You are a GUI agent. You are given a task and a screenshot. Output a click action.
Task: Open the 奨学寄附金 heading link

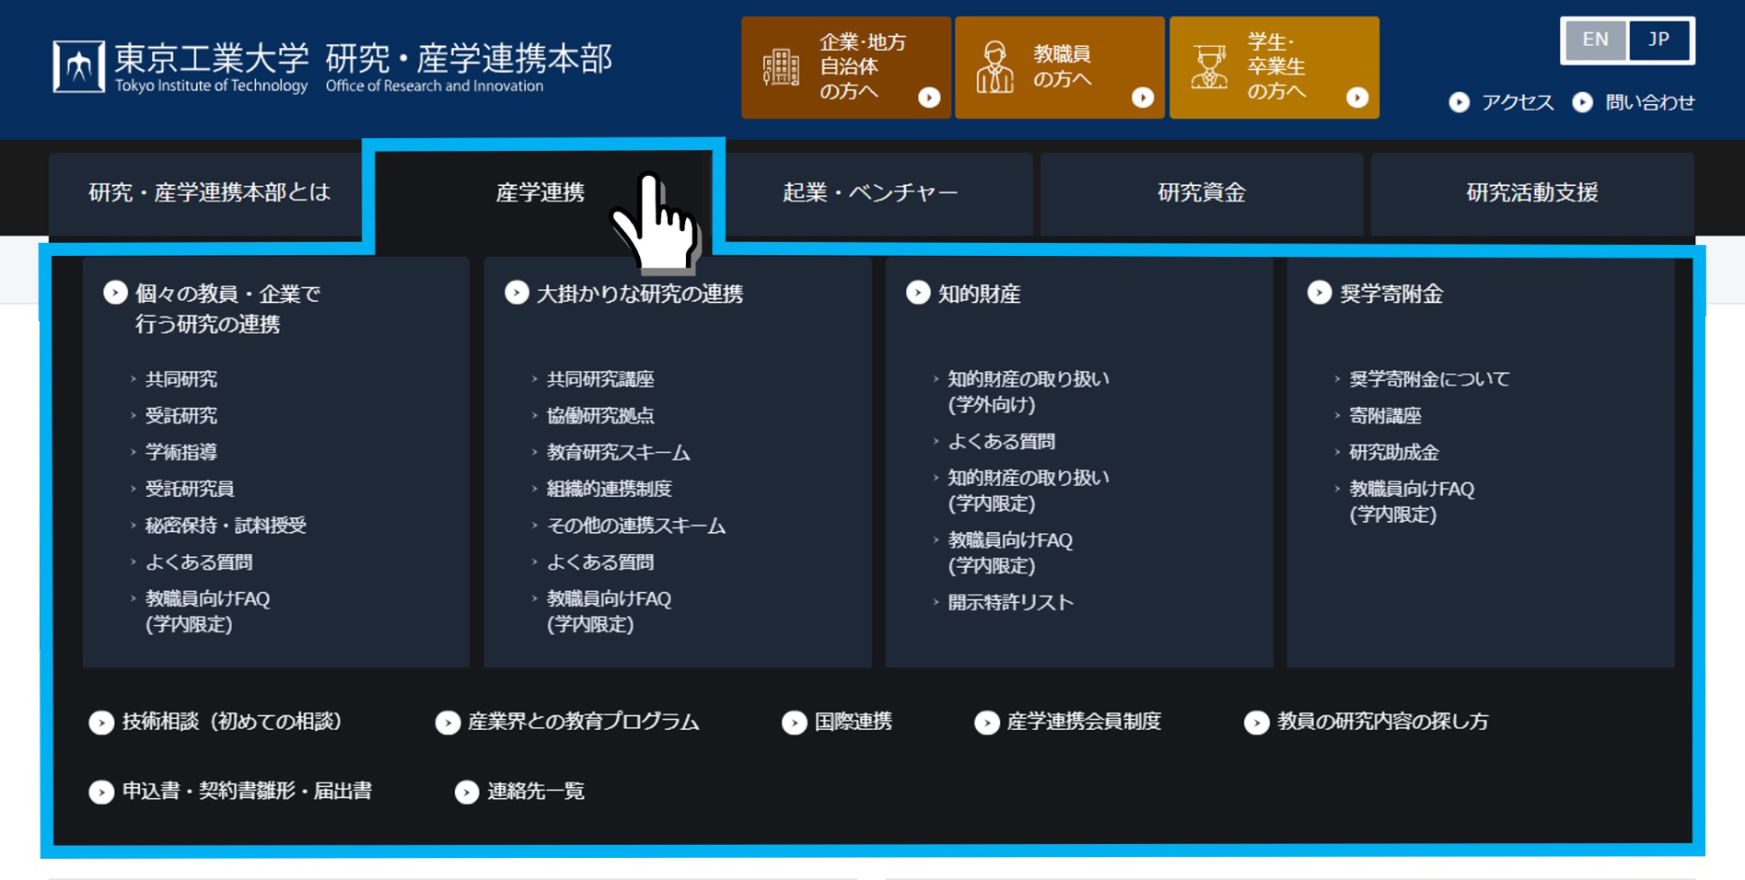point(1391,294)
